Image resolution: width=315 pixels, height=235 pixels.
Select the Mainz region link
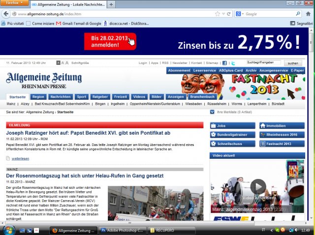(x=11, y=104)
